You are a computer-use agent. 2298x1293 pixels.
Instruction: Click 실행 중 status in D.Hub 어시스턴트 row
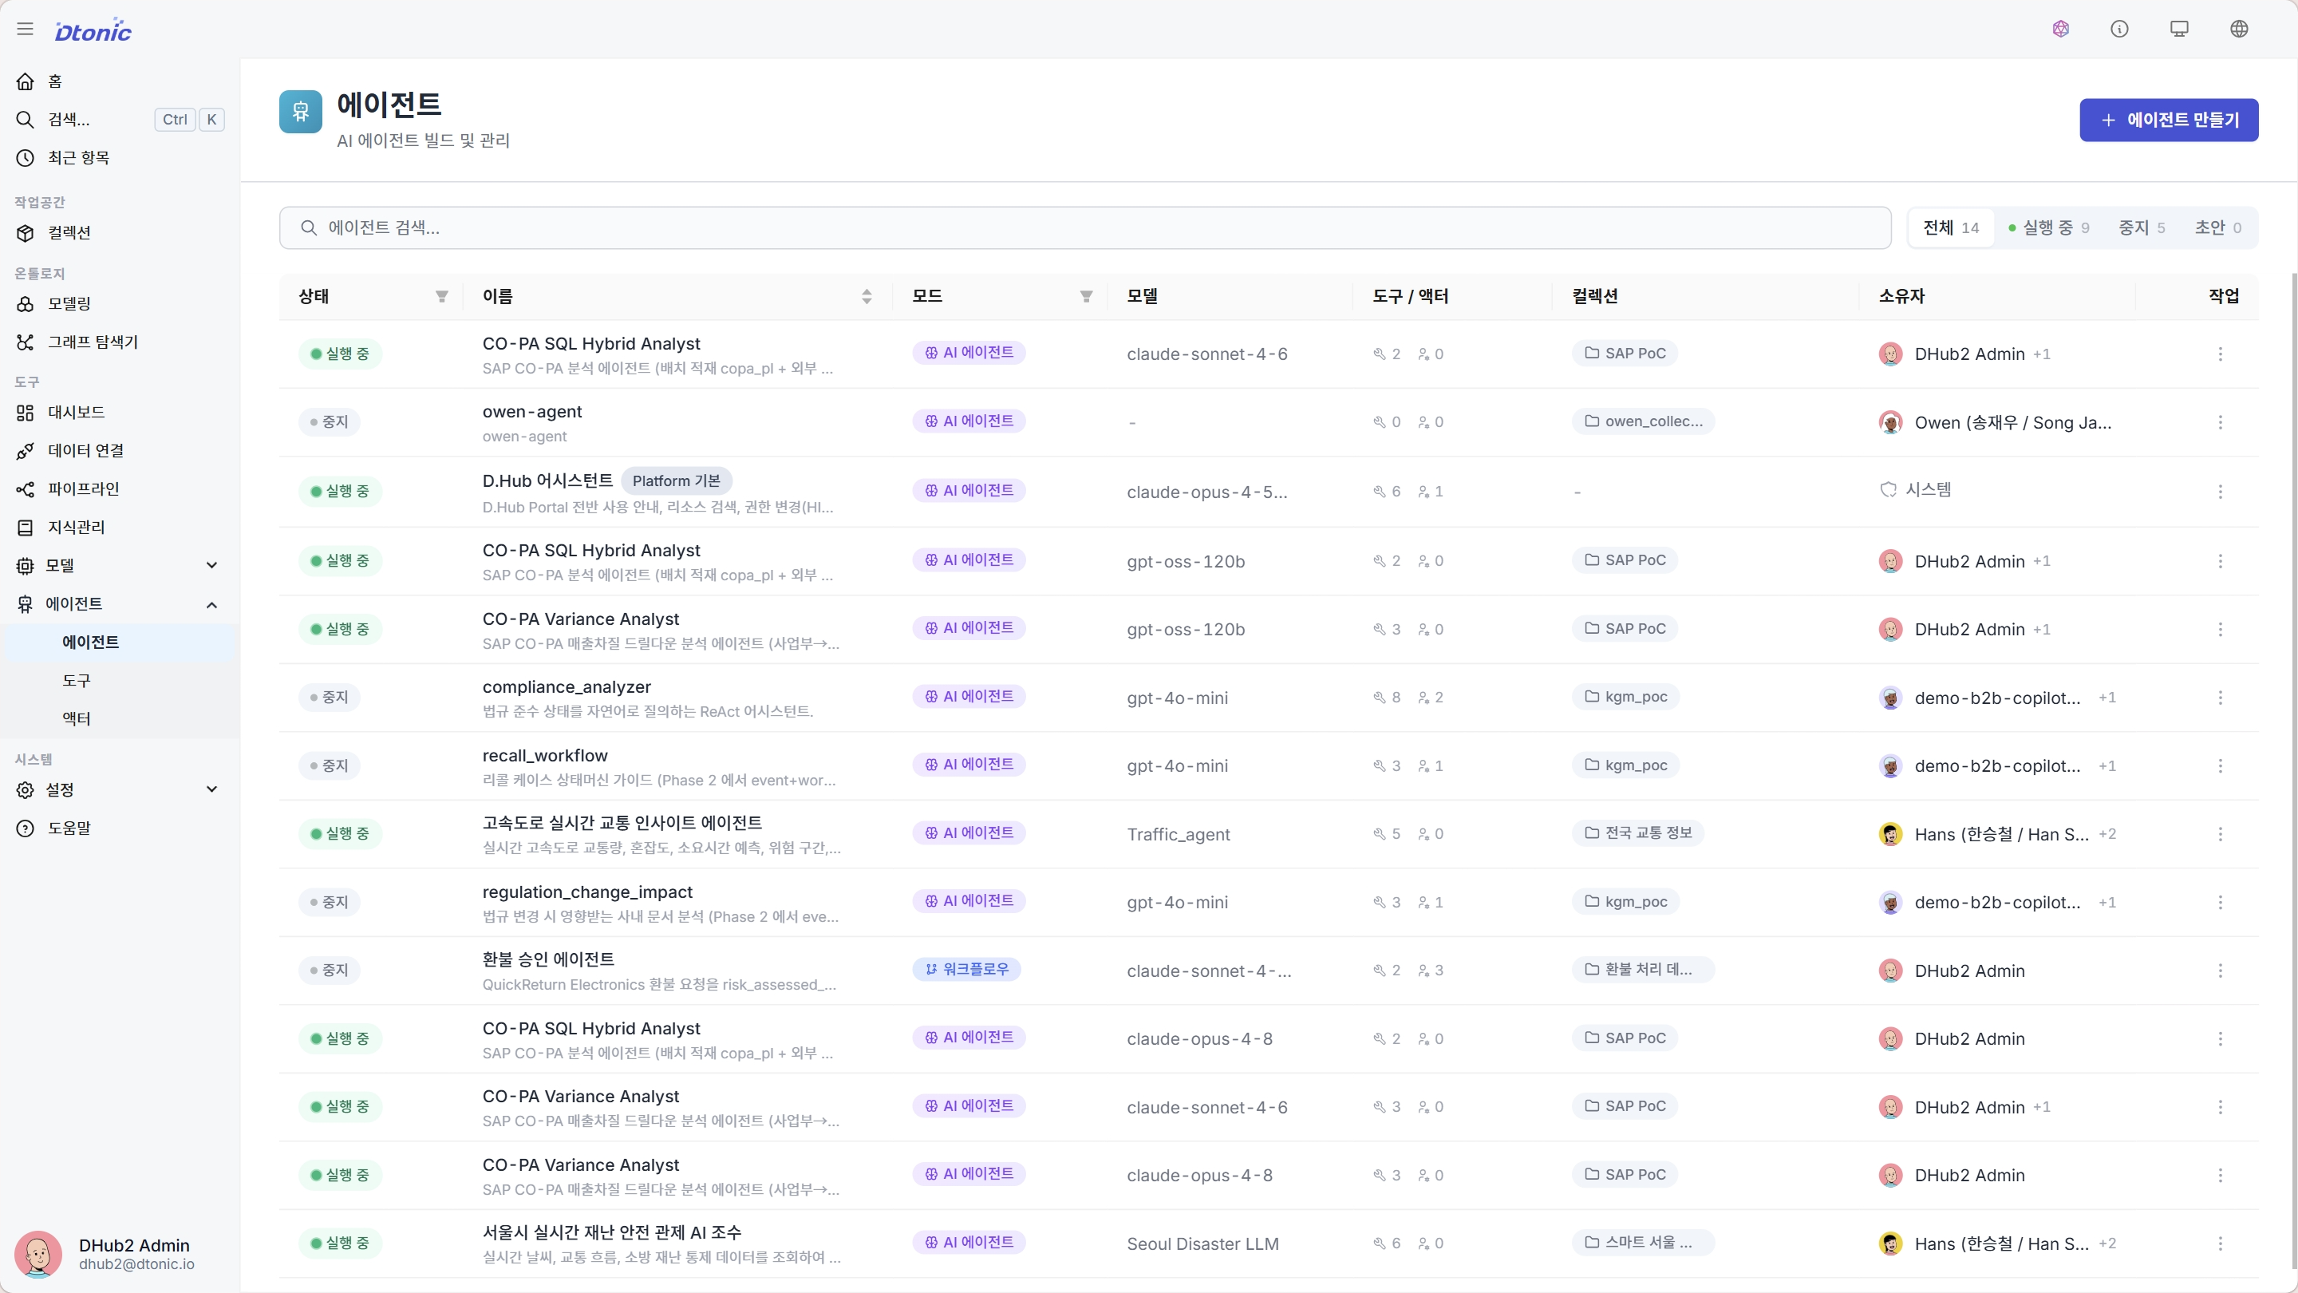[340, 492]
